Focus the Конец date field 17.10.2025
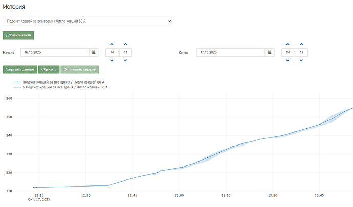The width and height of the screenshot is (353, 207). coord(230,52)
